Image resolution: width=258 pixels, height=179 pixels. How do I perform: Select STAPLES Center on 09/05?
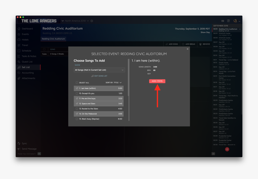227,34
